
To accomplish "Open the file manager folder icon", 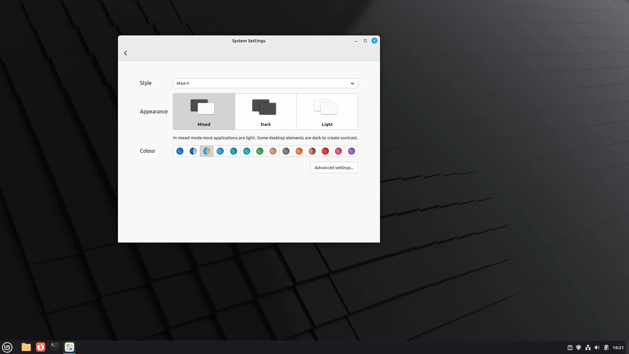I will 26,347.
